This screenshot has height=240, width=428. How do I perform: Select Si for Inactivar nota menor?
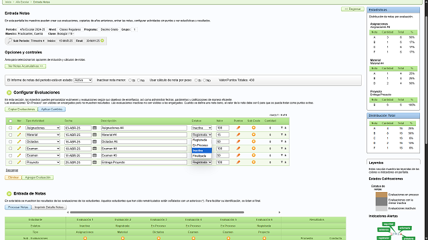(x=130, y=80)
